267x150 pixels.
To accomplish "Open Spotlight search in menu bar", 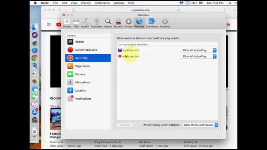I will [x=230, y=3].
